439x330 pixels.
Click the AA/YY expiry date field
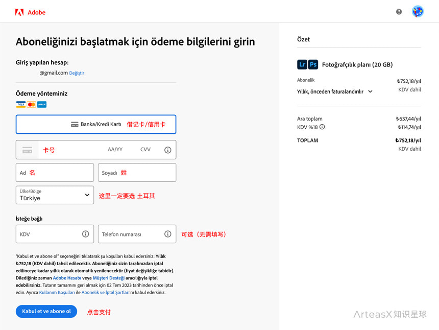pyautogui.click(x=115, y=150)
